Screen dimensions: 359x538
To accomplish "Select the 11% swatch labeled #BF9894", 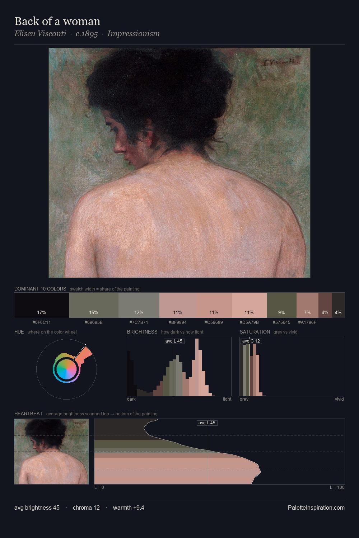I will pos(178,305).
